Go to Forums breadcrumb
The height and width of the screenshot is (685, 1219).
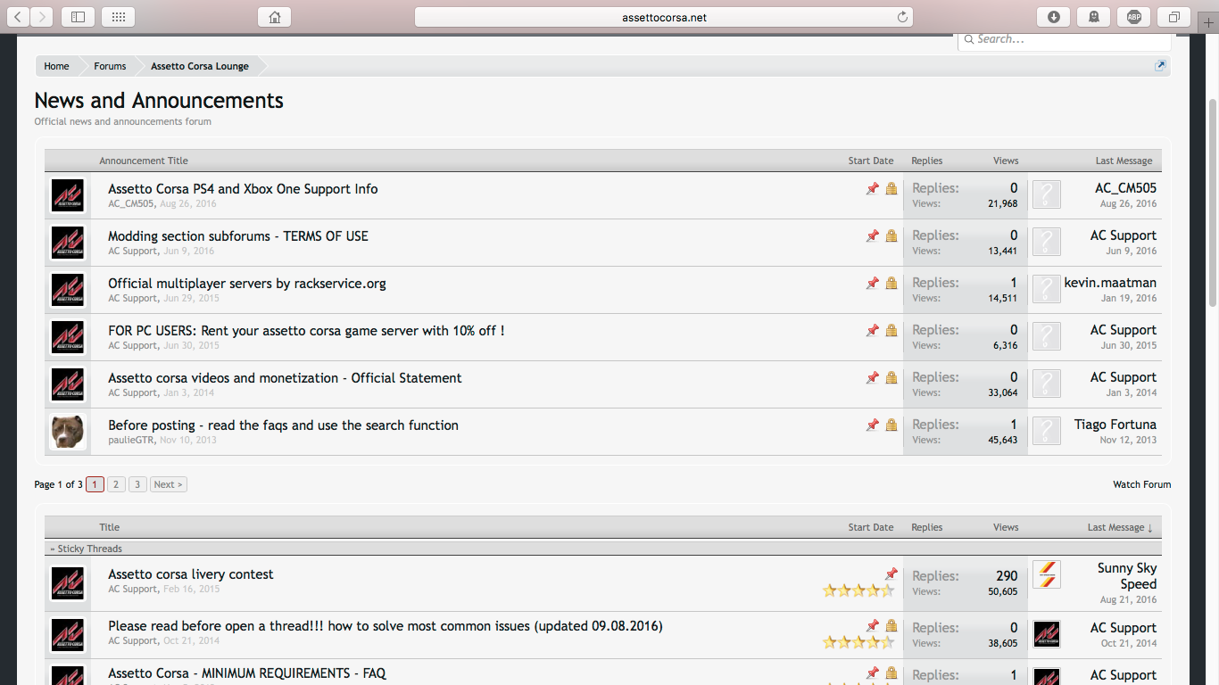(110, 66)
